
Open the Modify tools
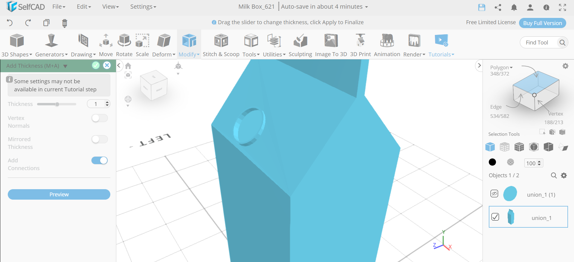189,45
